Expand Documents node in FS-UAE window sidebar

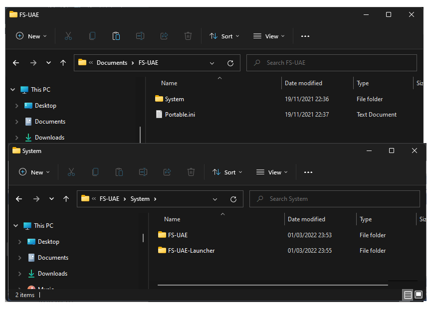pos(16,122)
